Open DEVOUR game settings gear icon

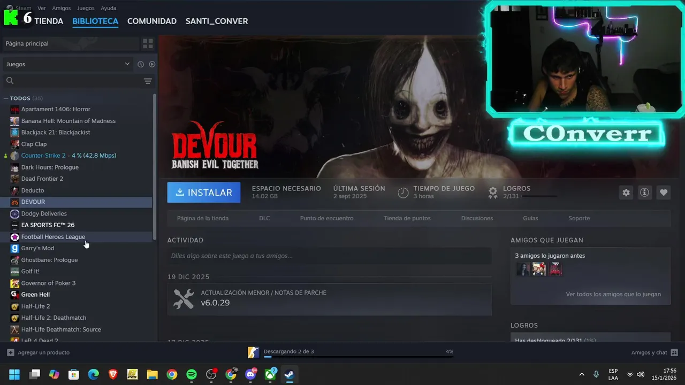[626, 192]
